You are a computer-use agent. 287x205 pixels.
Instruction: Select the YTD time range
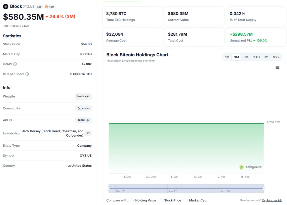coord(256,57)
